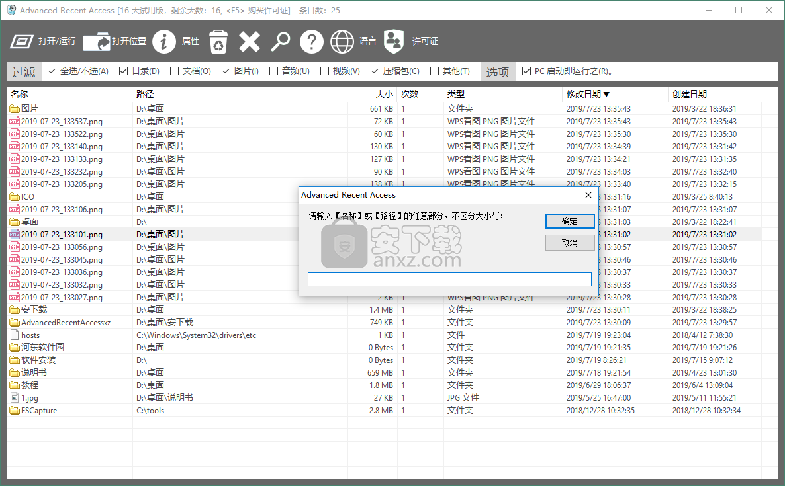The width and height of the screenshot is (785, 486).
Task: Click the 说明书 folder icon
Action: [x=15, y=372]
